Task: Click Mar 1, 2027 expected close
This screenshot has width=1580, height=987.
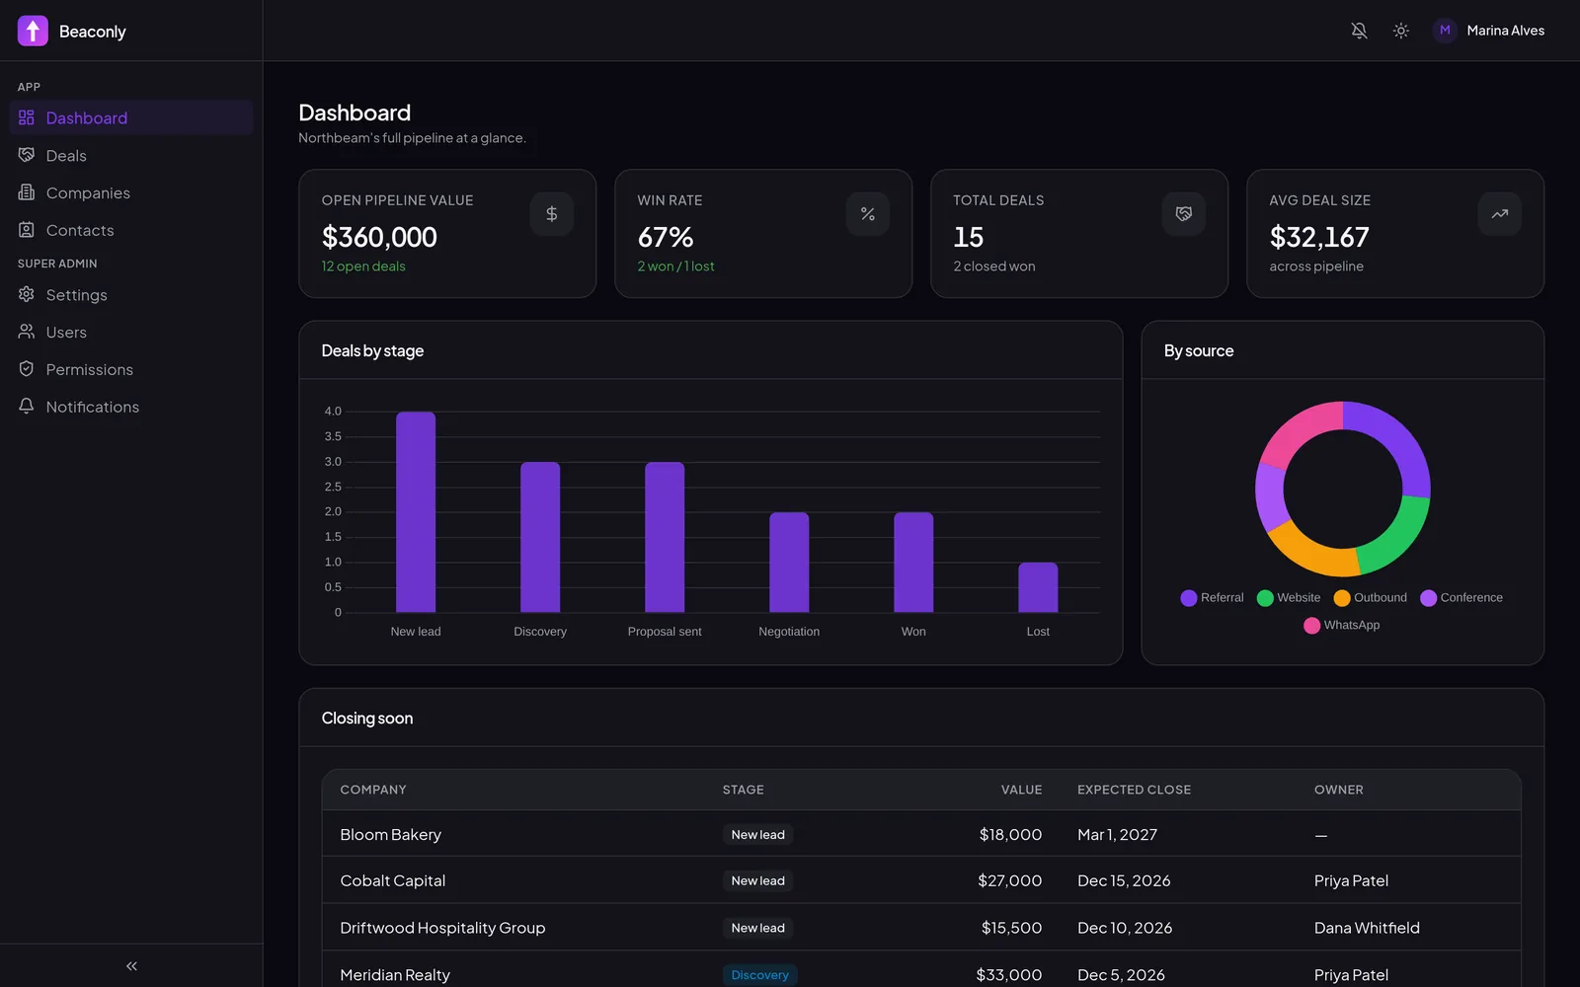Action: (x=1117, y=835)
